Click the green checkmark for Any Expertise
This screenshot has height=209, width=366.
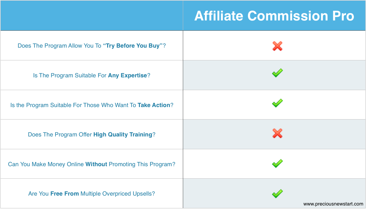click(277, 73)
